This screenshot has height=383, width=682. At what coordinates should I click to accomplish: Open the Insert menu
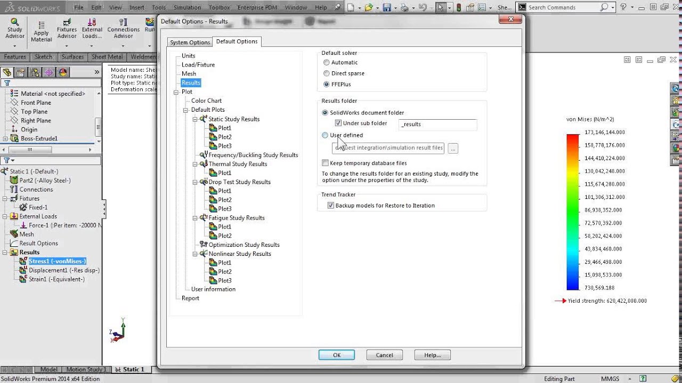click(x=137, y=7)
